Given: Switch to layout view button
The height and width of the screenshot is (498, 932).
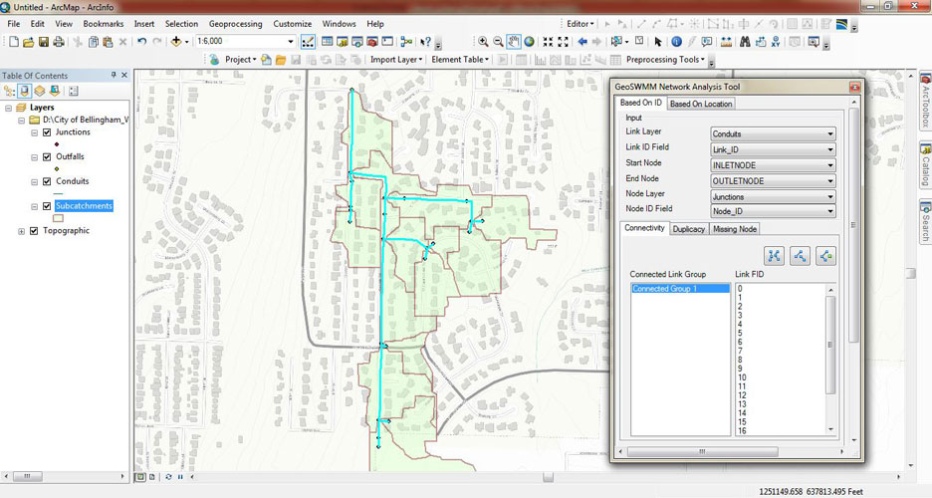Looking at the screenshot, I should tap(152, 477).
